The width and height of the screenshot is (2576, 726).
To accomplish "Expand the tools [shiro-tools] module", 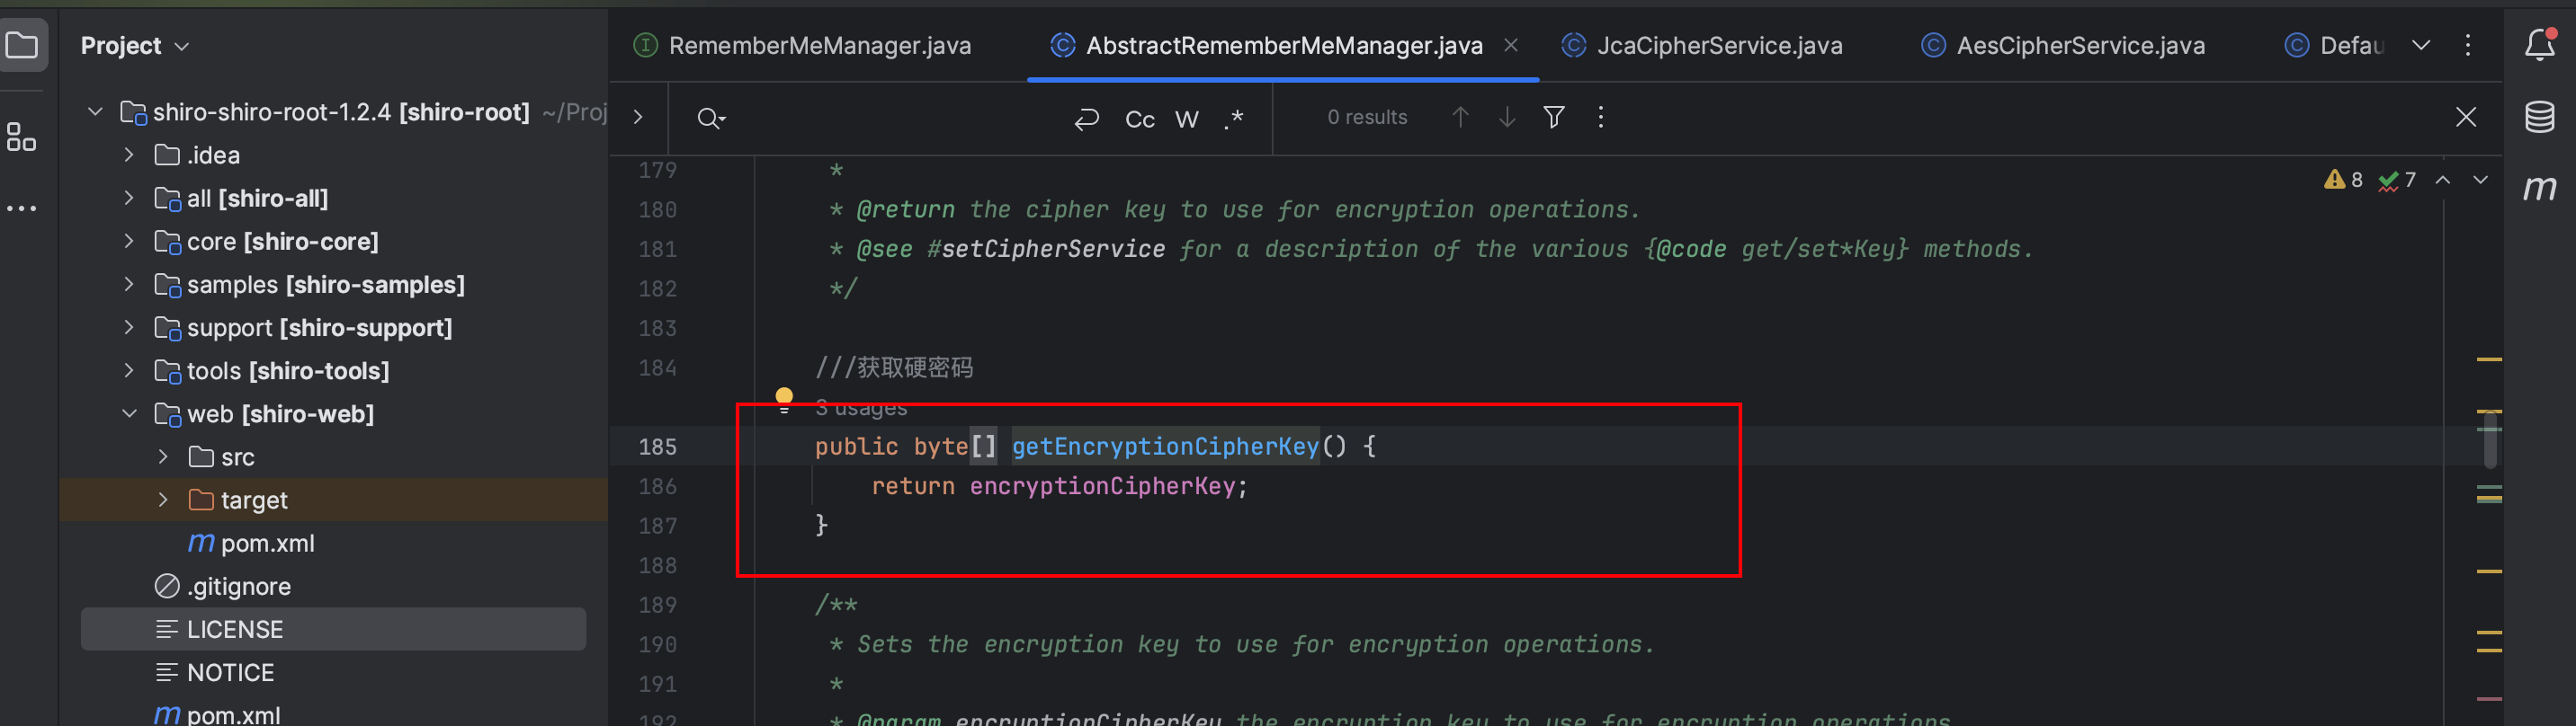I will [128, 369].
